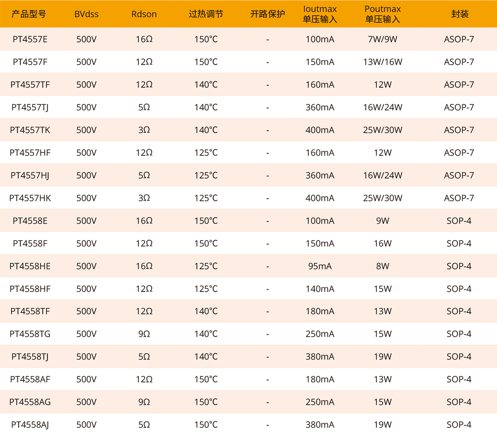Click the PT4558F model name
497x434 pixels.
click(x=30, y=244)
